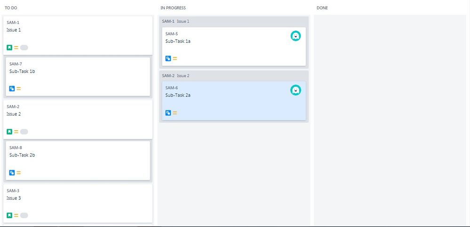Image resolution: width=470 pixels, height=227 pixels.
Task: Click the grey estimate pill on Issue 3
Action: pyautogui.click(x=24, y=215)
